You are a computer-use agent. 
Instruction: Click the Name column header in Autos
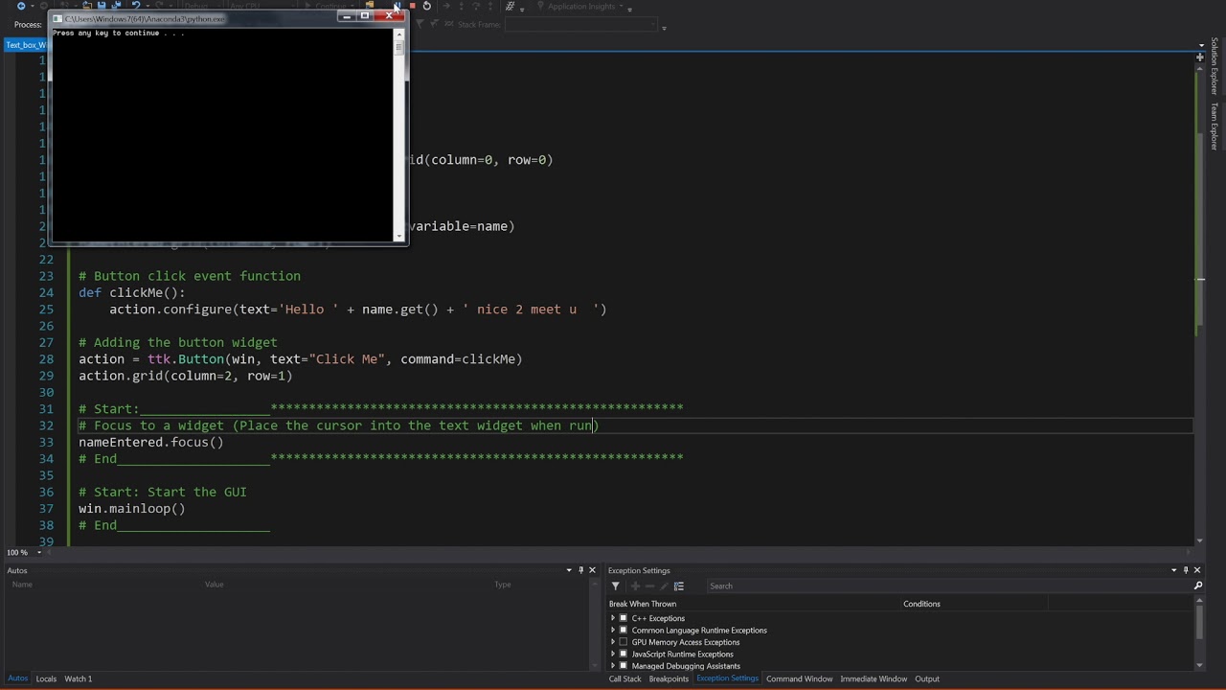(22, 585)
